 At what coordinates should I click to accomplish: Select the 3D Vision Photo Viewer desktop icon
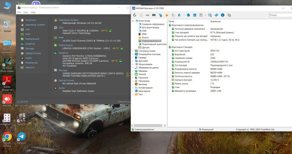click(x=7, y=65)
